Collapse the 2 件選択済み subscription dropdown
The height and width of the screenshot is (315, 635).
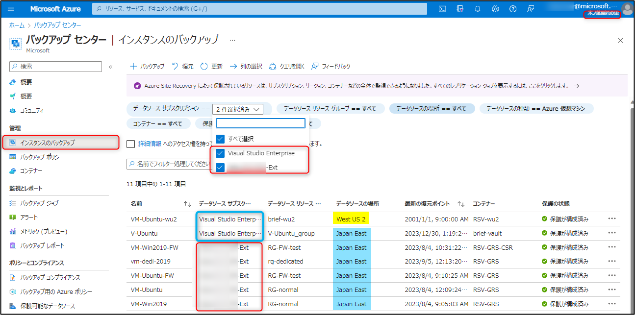[238, 109]
